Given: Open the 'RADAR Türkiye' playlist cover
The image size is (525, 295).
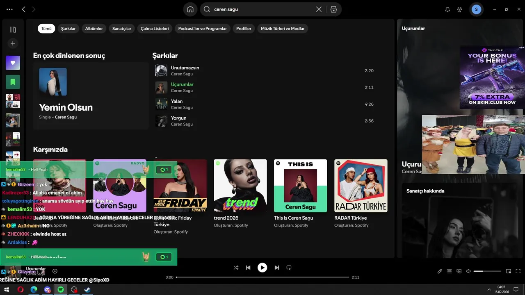Looking at the screenshot, I should coord(361,186).
